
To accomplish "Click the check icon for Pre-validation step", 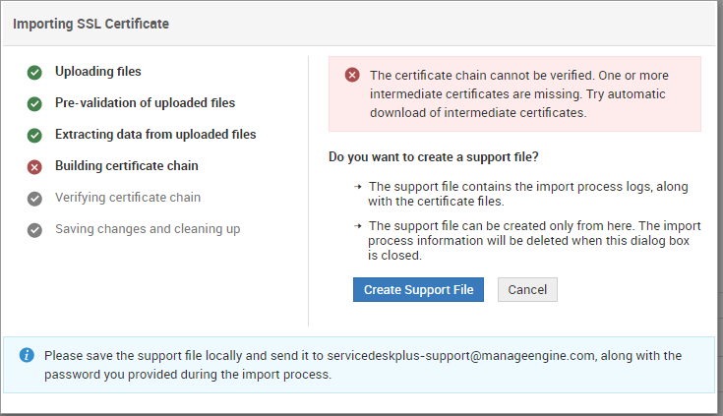I will pos(34,103).
